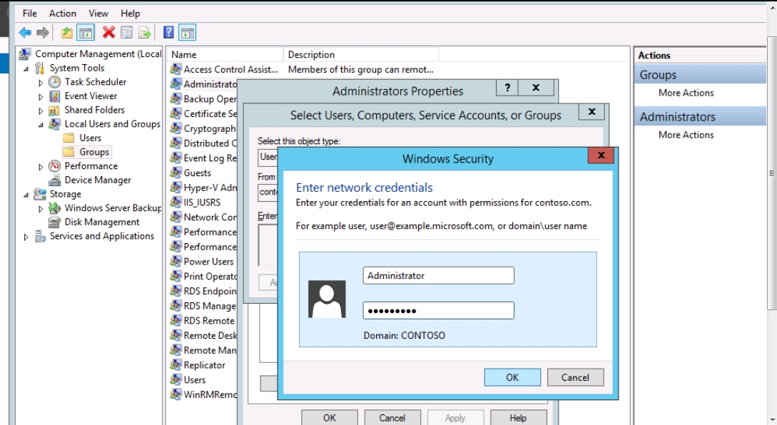Cancel the Windows Security credentials prompt
Viewport: 777px width, 425px height.
coord(574,377)
